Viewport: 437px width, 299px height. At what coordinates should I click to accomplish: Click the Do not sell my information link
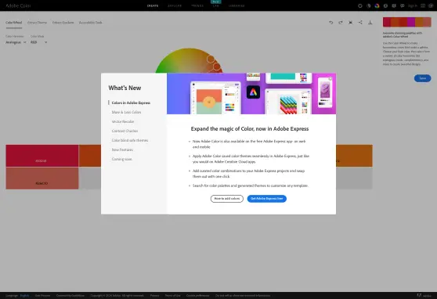click(243, 296)
